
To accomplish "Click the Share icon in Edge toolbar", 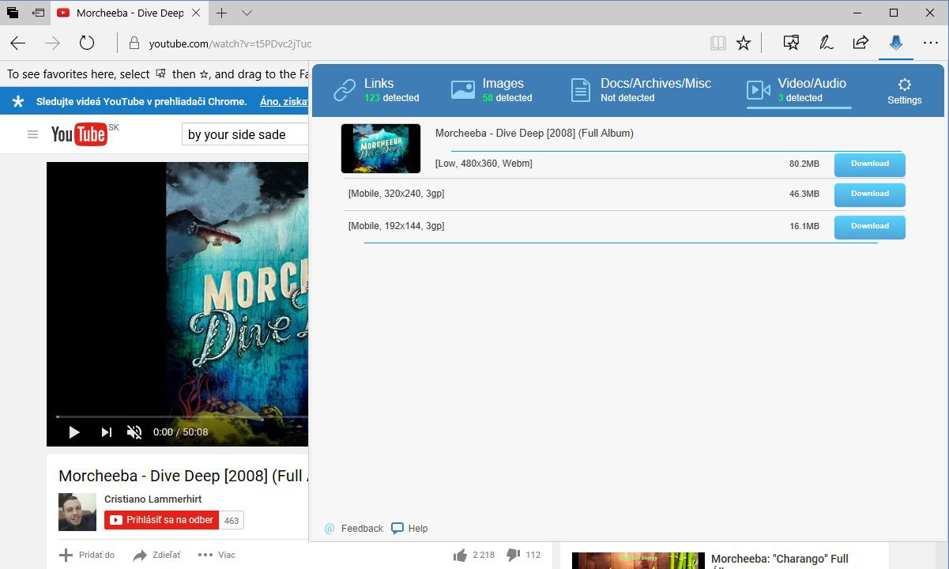I will (x=861, y=43).
